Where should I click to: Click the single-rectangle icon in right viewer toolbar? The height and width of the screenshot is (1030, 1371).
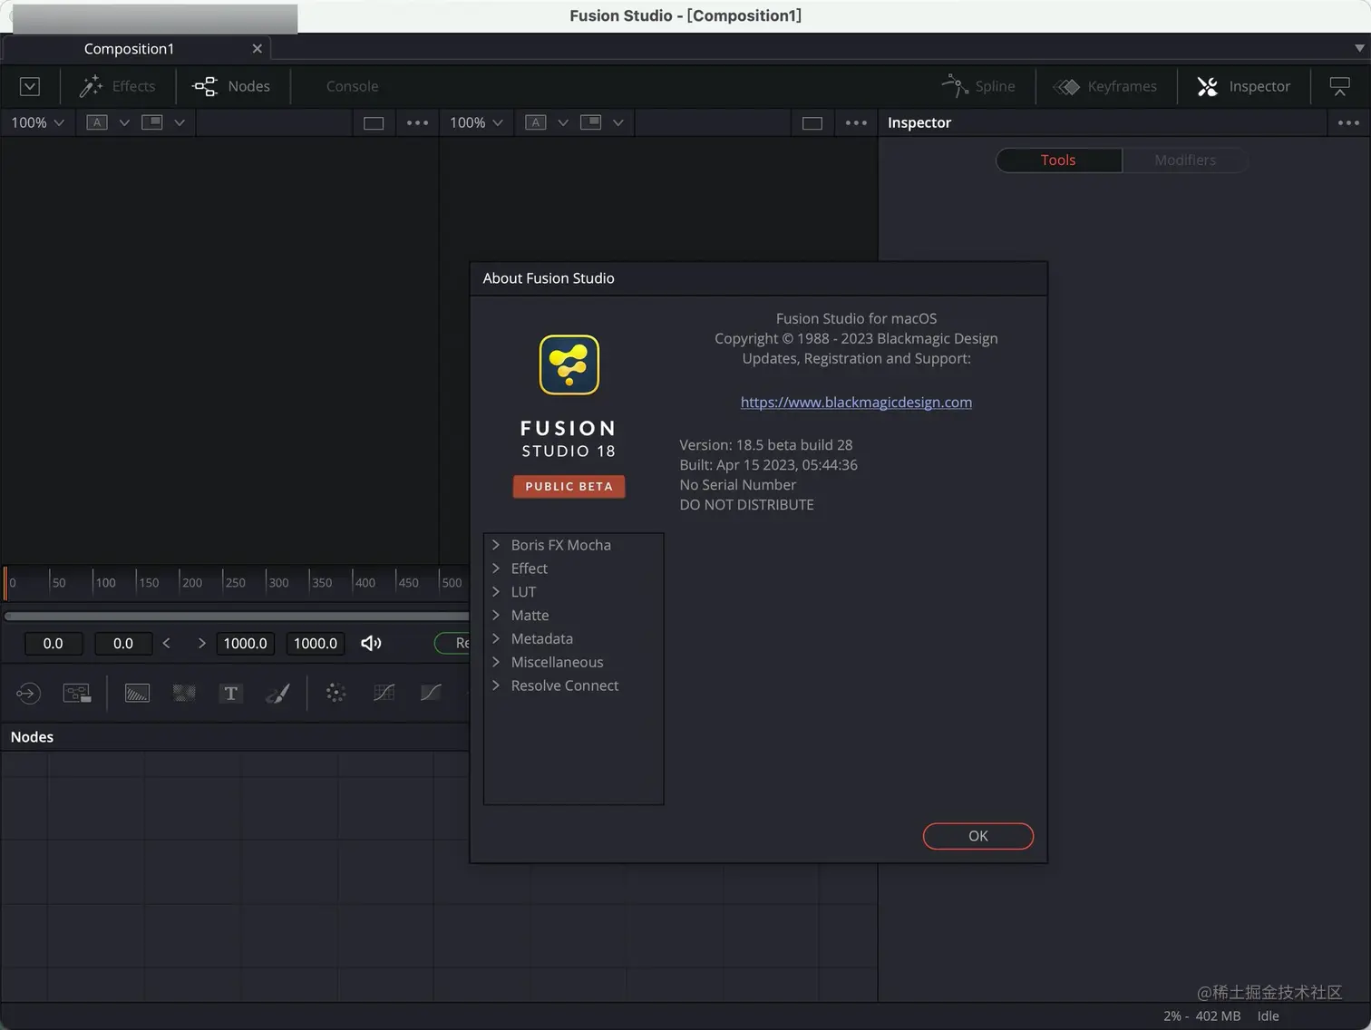tap(812, 122)
